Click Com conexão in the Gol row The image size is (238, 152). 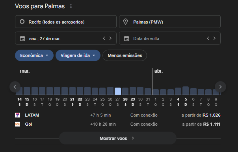tap(144, 124)
